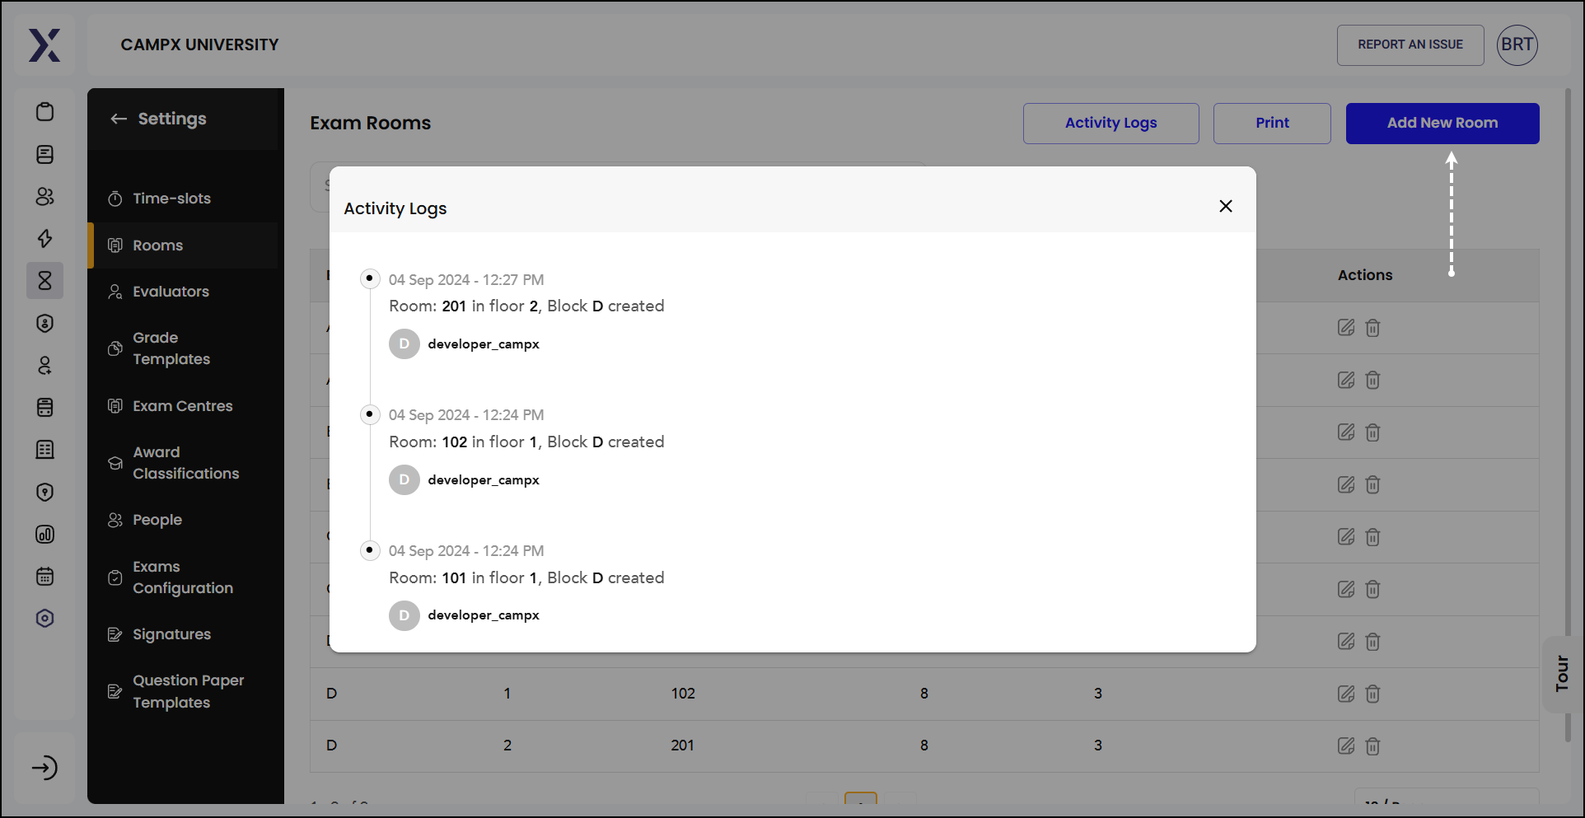The height and width of the screenshot is (818, 1585).
Task: Click log entry for Room 201 created
Action: point(526,306)
